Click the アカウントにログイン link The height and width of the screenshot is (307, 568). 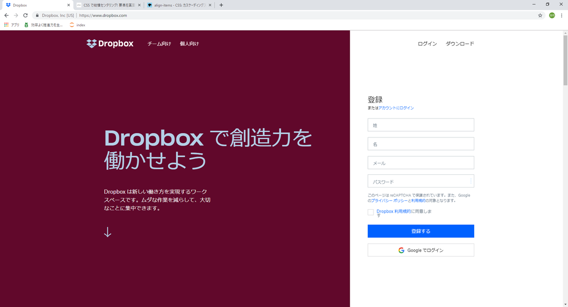(396, 108)
